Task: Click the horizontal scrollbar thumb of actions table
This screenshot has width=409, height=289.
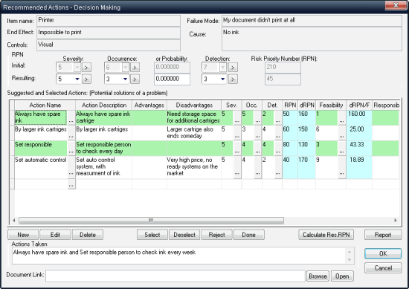Action: coord(151,221)
